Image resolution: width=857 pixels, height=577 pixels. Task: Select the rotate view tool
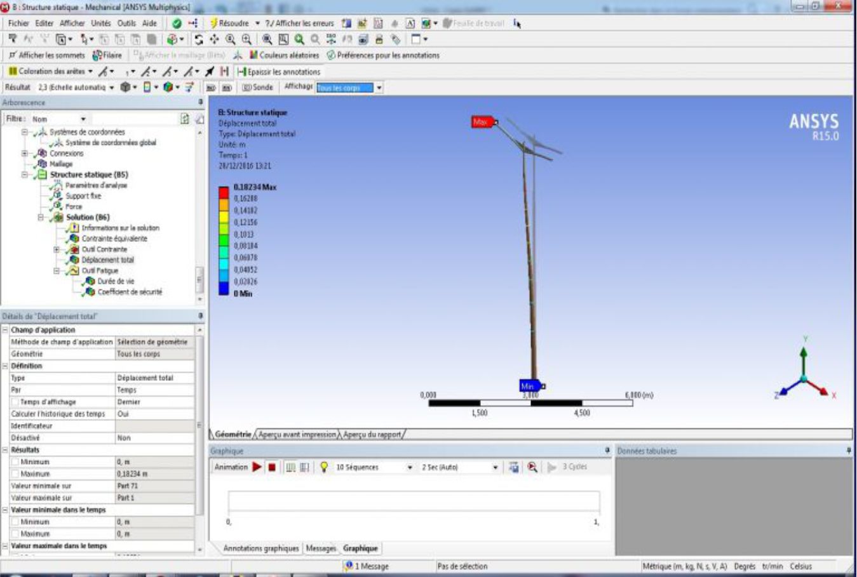(199, 39)
